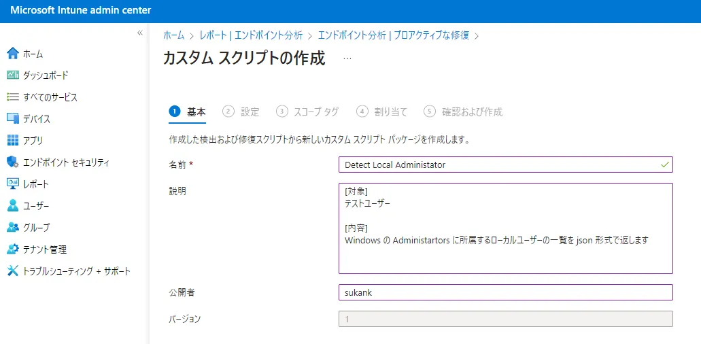This screenshot has width=701, height=344.
Task: Open the Dashboard chart icon
Action: (x=12, y=75)
